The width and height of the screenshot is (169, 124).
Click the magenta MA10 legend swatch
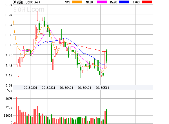(x=102, y=2)
